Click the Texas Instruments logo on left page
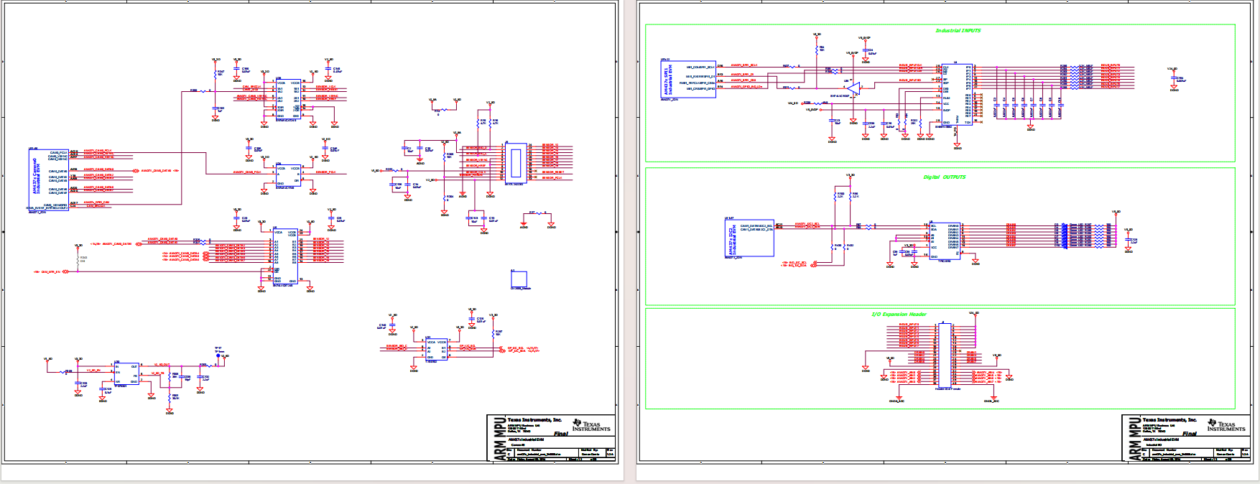 coord(591,425)
